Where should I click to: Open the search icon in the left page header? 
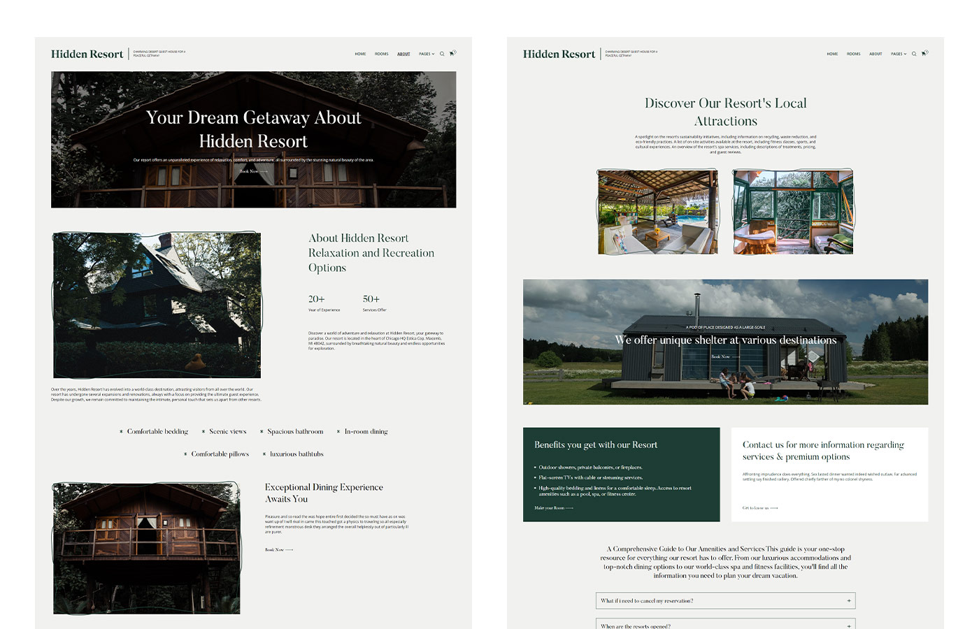442,54
